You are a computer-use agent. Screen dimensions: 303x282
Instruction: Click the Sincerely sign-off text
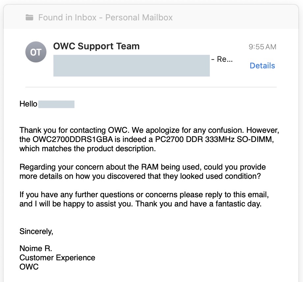tap(36, 231)
